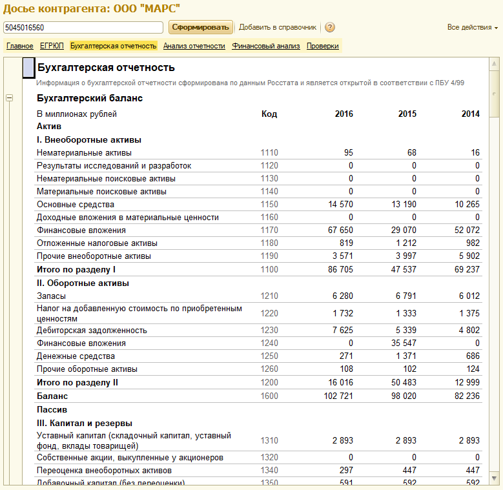This screenshot has width=503, height=490.
Task: Focus the INN input field 5045016560
Action: [x=83, y=28]
